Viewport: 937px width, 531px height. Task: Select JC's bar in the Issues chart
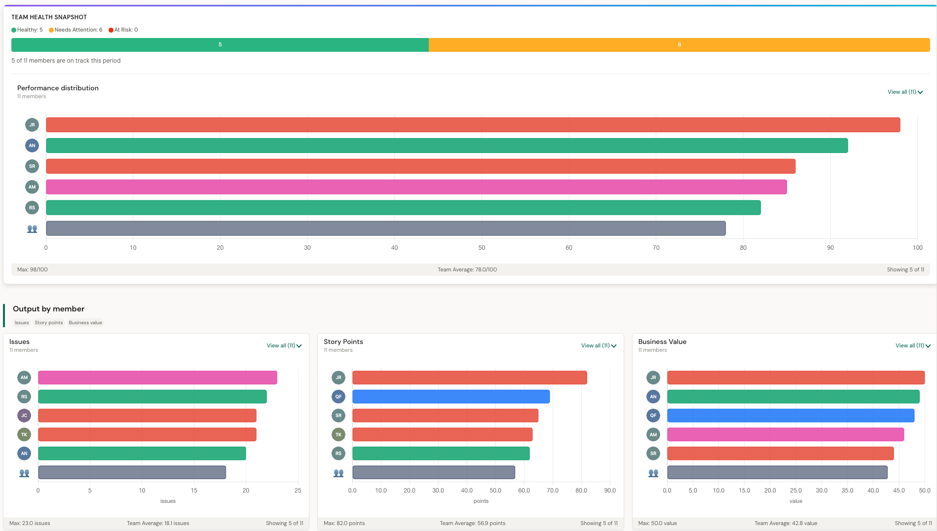148,416
